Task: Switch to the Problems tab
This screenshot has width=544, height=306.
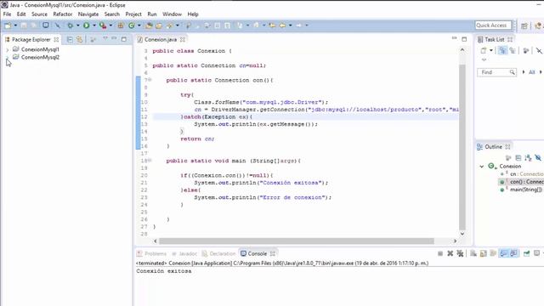Action: [x=151, y=253]
